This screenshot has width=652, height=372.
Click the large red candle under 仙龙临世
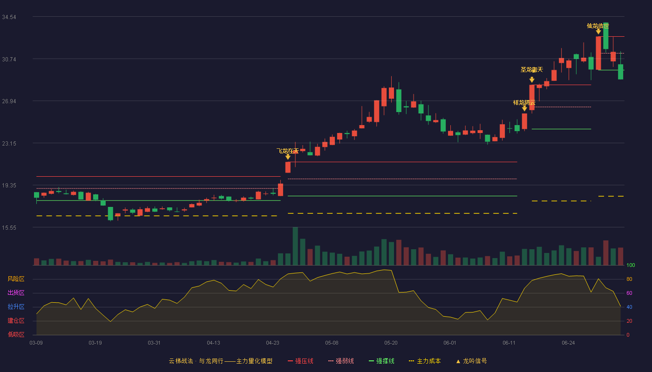pos(598,53)
